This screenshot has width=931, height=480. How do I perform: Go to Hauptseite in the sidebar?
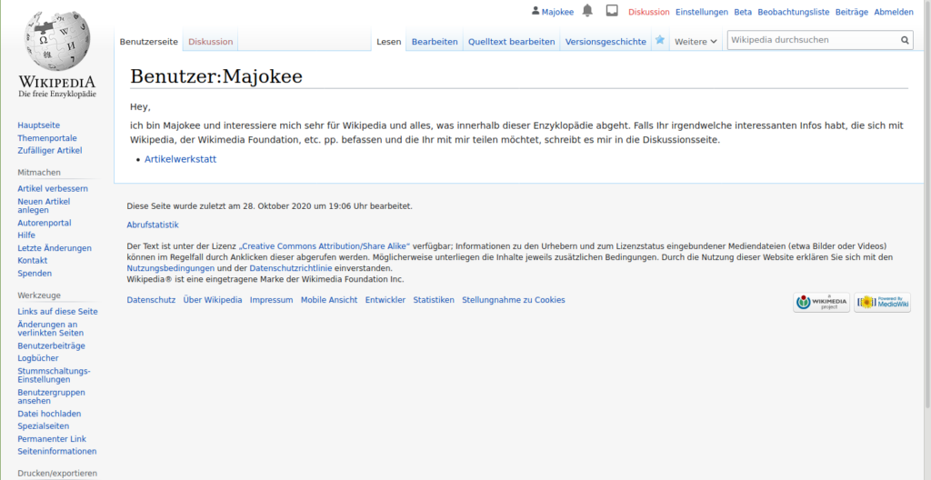click(x=38, y=125)
